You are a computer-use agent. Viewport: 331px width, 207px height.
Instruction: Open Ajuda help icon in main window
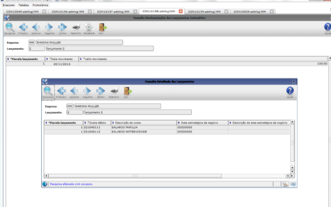[x=327, y=29]
